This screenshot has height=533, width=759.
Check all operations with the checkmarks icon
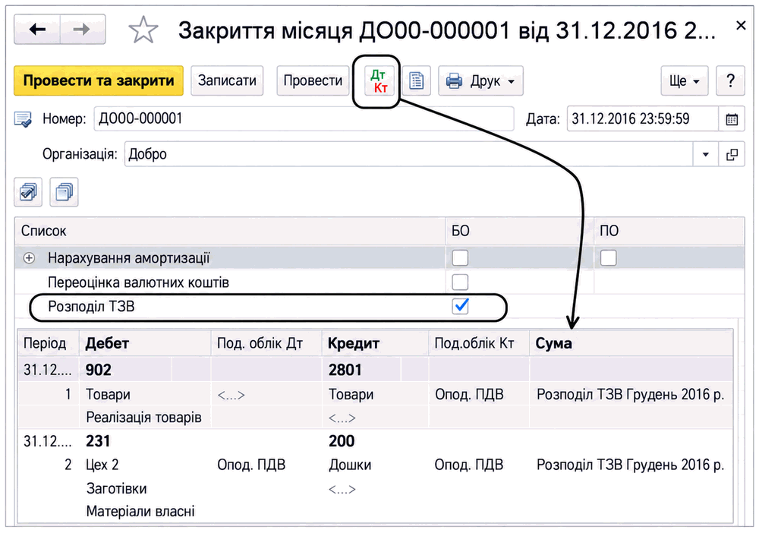[28, 192]
